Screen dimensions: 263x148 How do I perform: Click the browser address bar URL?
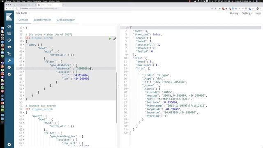pos(40,8)
